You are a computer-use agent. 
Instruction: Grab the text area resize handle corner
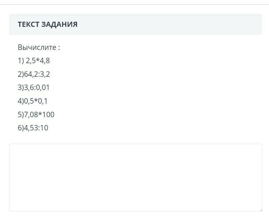(x=261, y=210)
